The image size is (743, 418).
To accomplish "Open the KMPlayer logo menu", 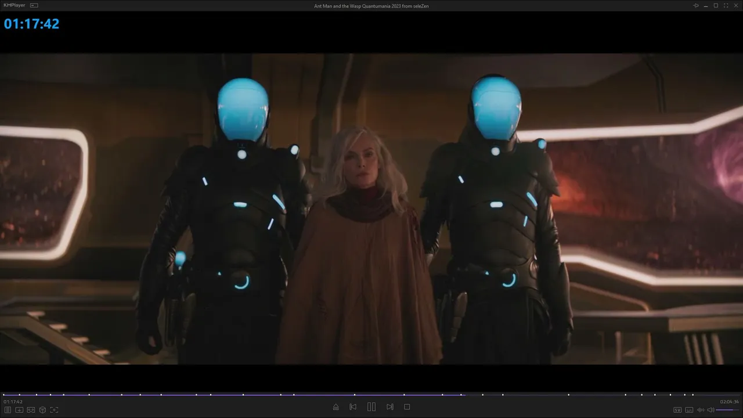I will [x=14, y=5].
